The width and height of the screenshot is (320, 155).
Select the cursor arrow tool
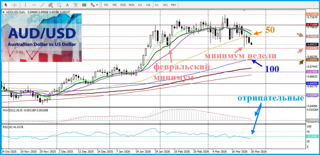(x=6, y=5)
